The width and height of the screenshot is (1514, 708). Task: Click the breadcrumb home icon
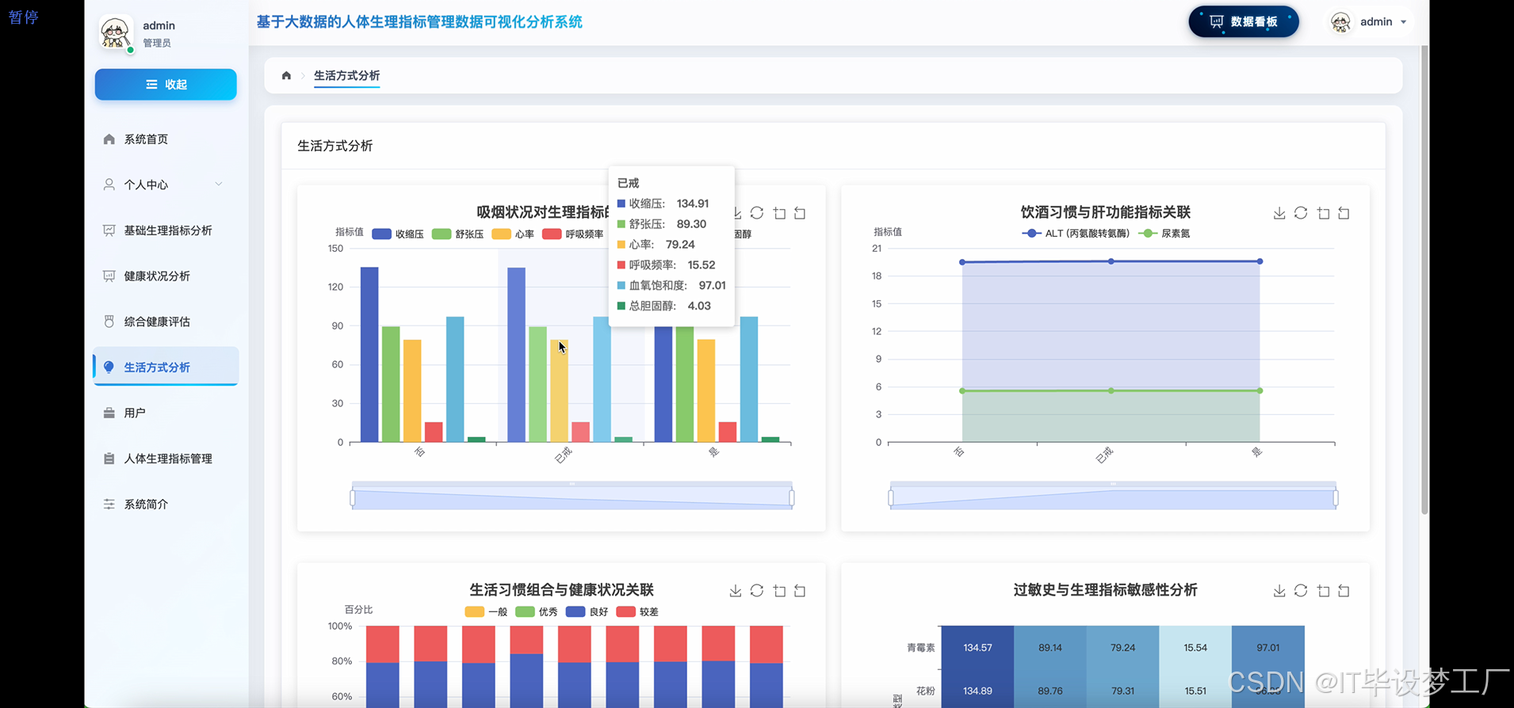(286, 76)
